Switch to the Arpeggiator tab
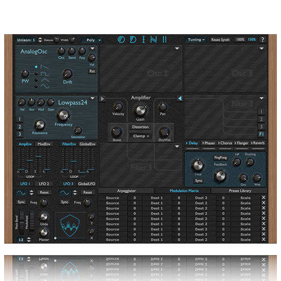The image size is (281, 281). pyautogui.click(x=126, y=191)
